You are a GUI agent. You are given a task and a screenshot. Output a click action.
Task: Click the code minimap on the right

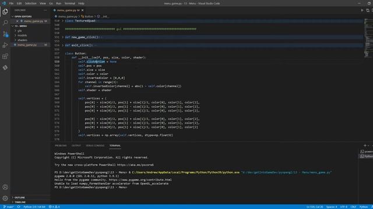tap(368, 38)
